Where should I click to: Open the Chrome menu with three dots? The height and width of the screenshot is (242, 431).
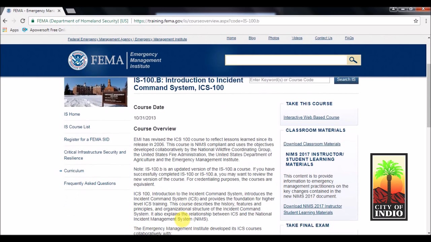[x=426, y=21]
